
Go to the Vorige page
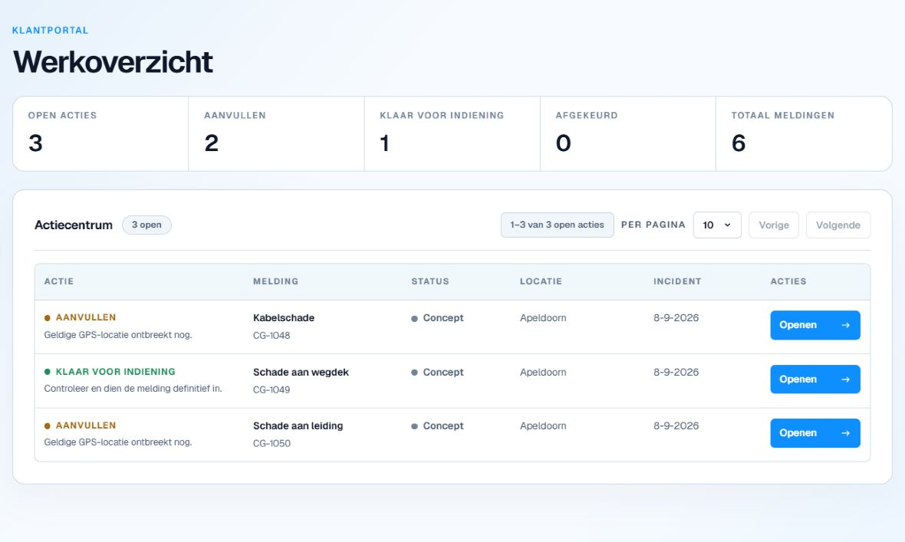773,225
